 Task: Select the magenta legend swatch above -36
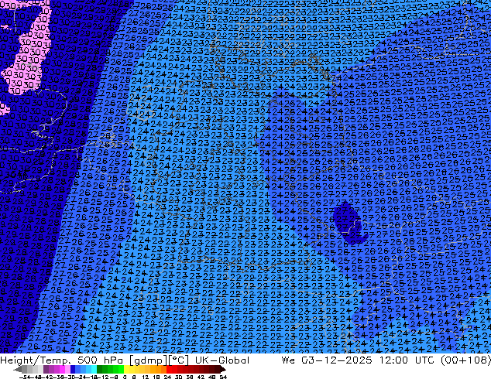coord(62,370)
